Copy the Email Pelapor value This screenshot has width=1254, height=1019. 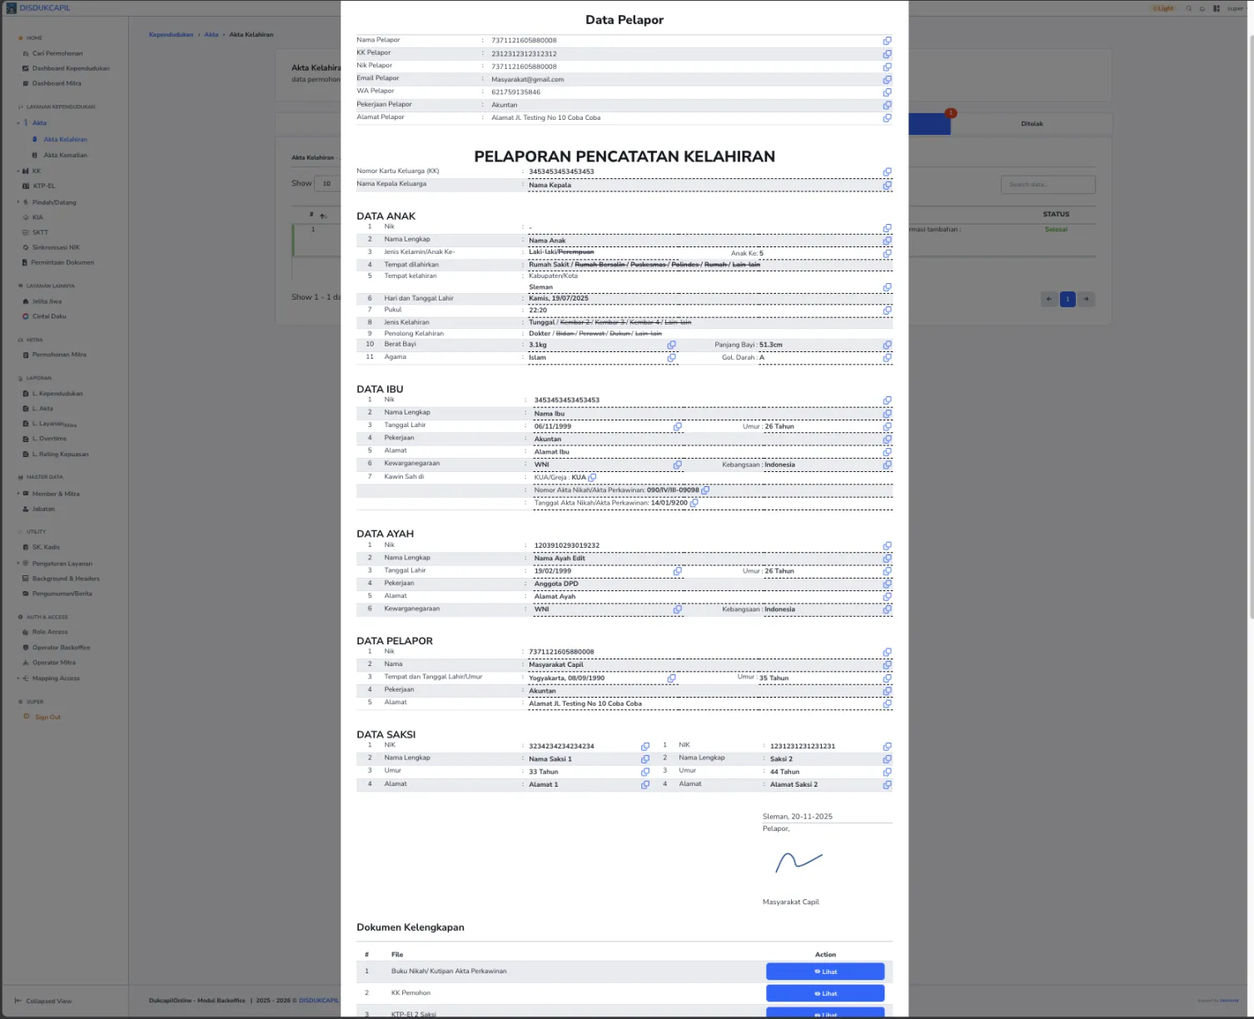coord(887,80)
